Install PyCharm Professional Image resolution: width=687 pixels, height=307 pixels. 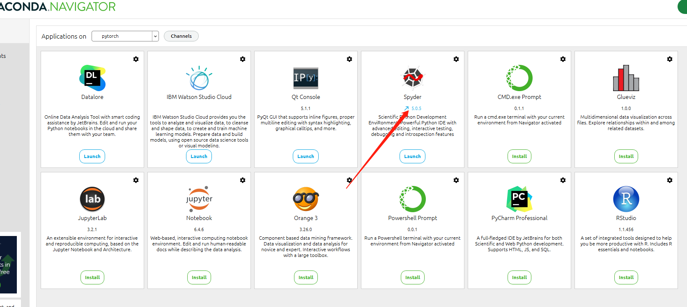[519, 277]
